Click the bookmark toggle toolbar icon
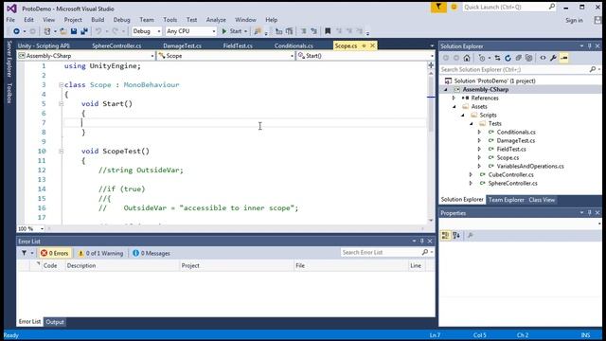The width and height of the screenshot is (606, 341). point(328,31)
